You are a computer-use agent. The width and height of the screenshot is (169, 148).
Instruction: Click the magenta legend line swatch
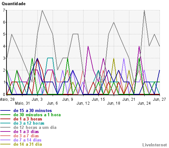6,131
